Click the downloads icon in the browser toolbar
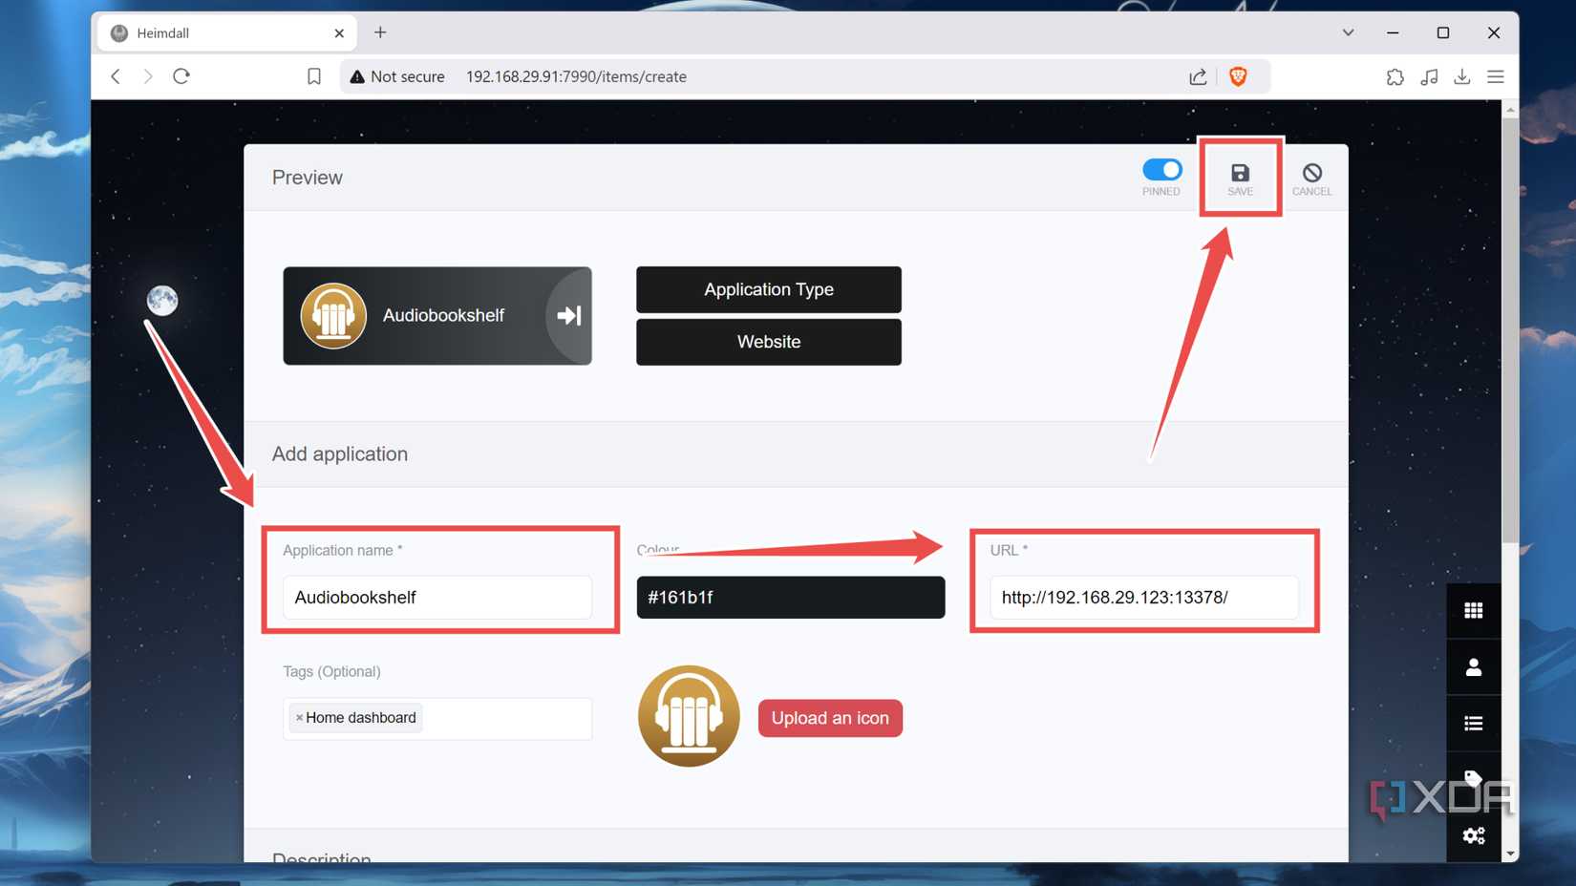Viewport: 1576px width, 886px height. pos(1462,76)
